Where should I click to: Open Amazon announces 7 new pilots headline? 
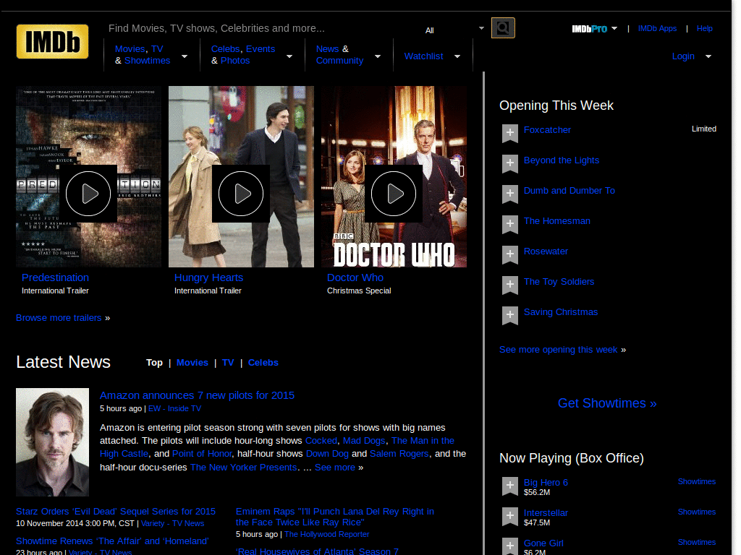[197, 395]
